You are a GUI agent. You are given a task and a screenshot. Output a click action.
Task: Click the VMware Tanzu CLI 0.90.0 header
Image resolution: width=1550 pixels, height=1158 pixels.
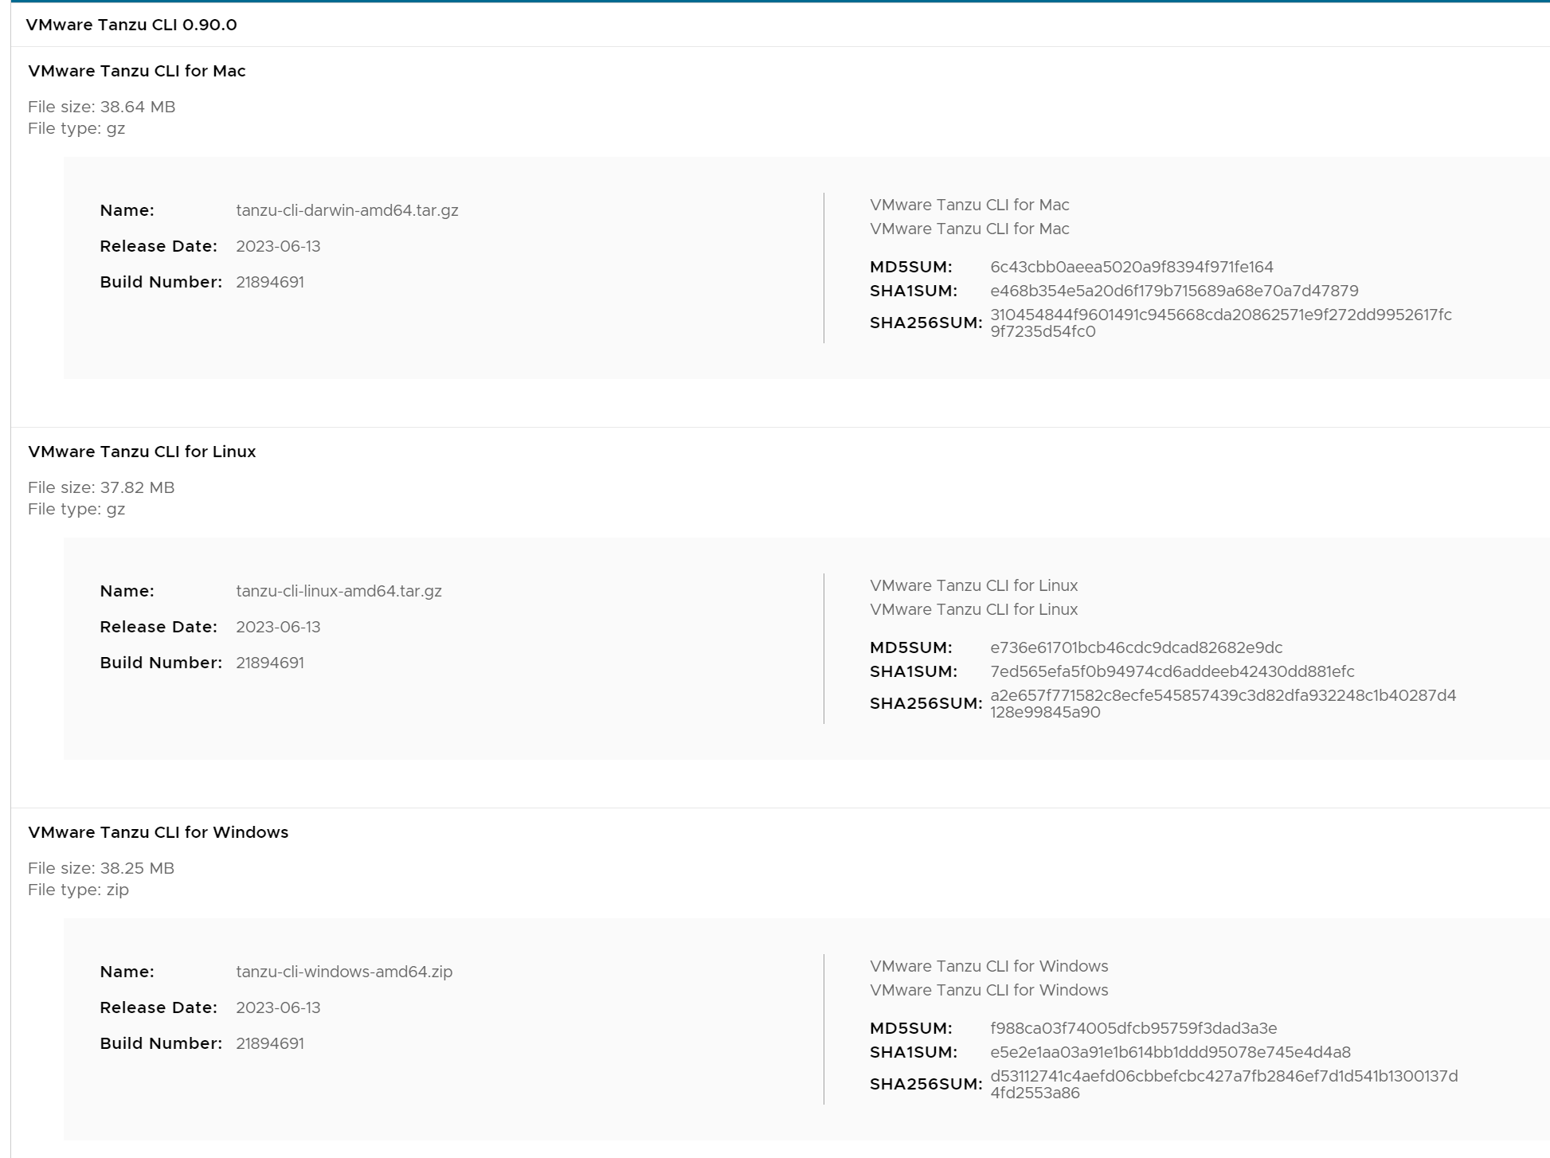pyautogui.click(x=131, y=25)
